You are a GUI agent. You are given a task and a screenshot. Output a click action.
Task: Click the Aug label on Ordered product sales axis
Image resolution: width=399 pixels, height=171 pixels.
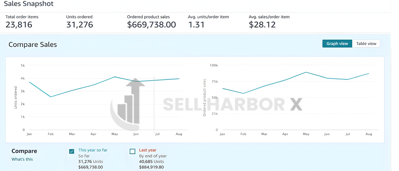pos(369,134)
